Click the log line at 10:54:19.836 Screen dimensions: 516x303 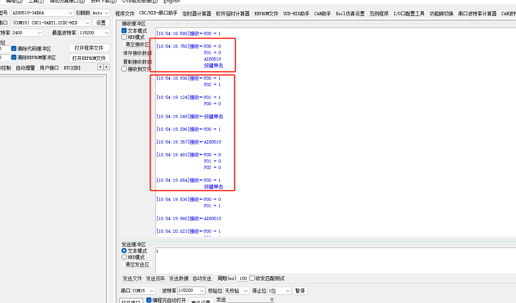pos(188,199)
